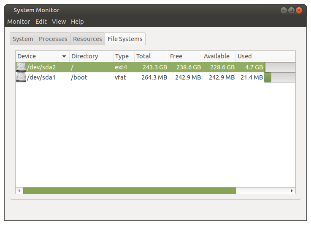The image size is (311, 225).
Task: Sort by the Total column header
Action: [151, 56]
